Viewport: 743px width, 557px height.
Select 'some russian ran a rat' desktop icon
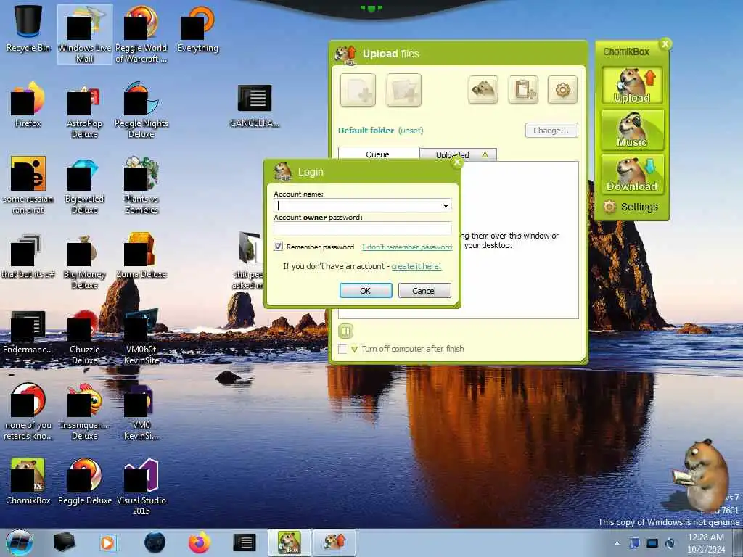28,185
